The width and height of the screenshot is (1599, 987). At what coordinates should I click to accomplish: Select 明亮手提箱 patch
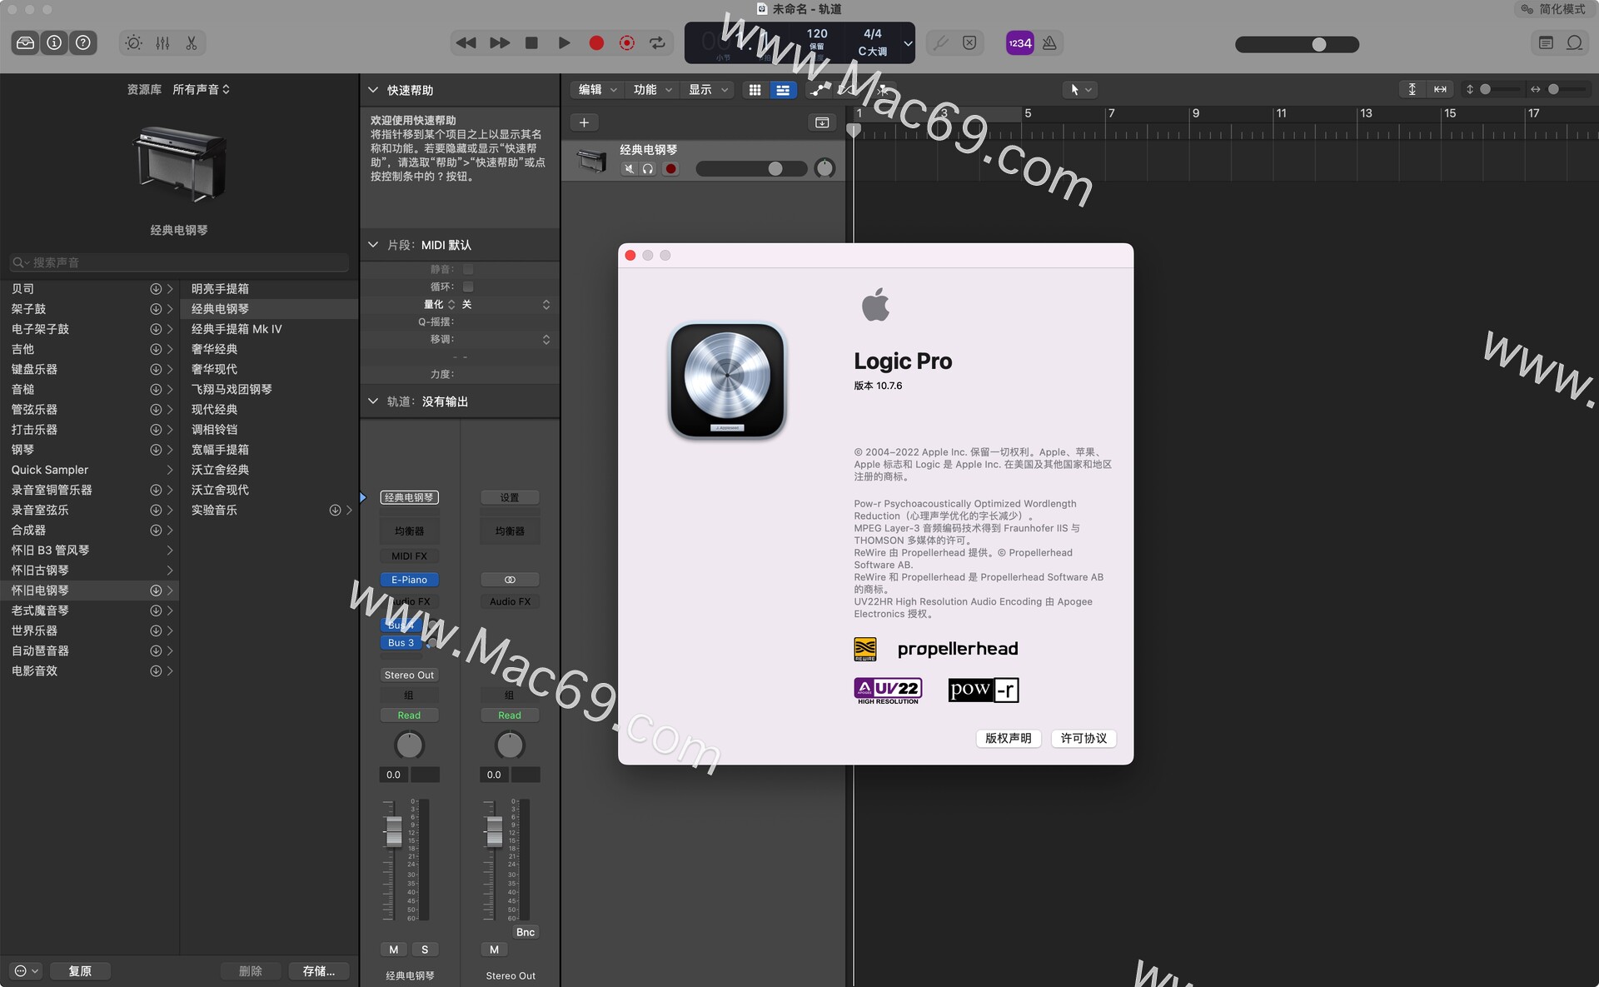tap(269, 289)
